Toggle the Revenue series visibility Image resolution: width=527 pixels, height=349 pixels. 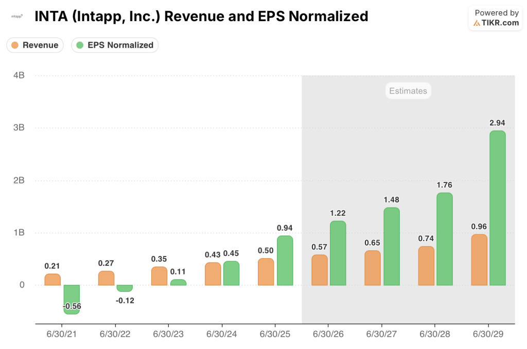[x=34, y=45]
